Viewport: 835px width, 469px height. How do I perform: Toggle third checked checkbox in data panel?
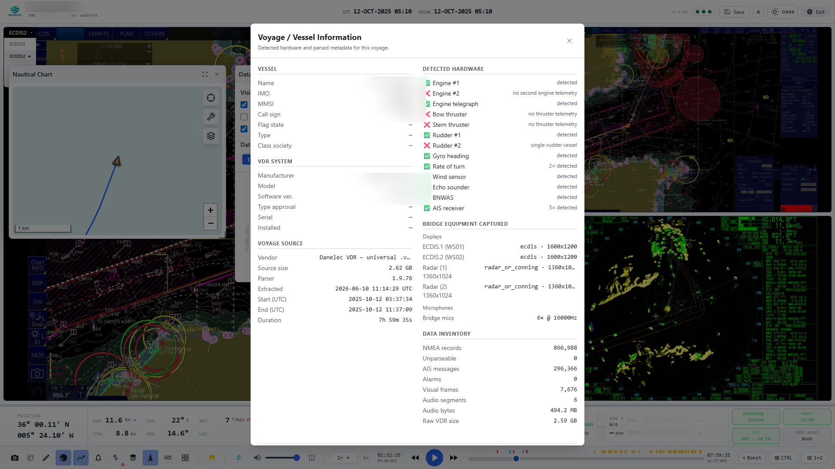(x=244, y=129)
